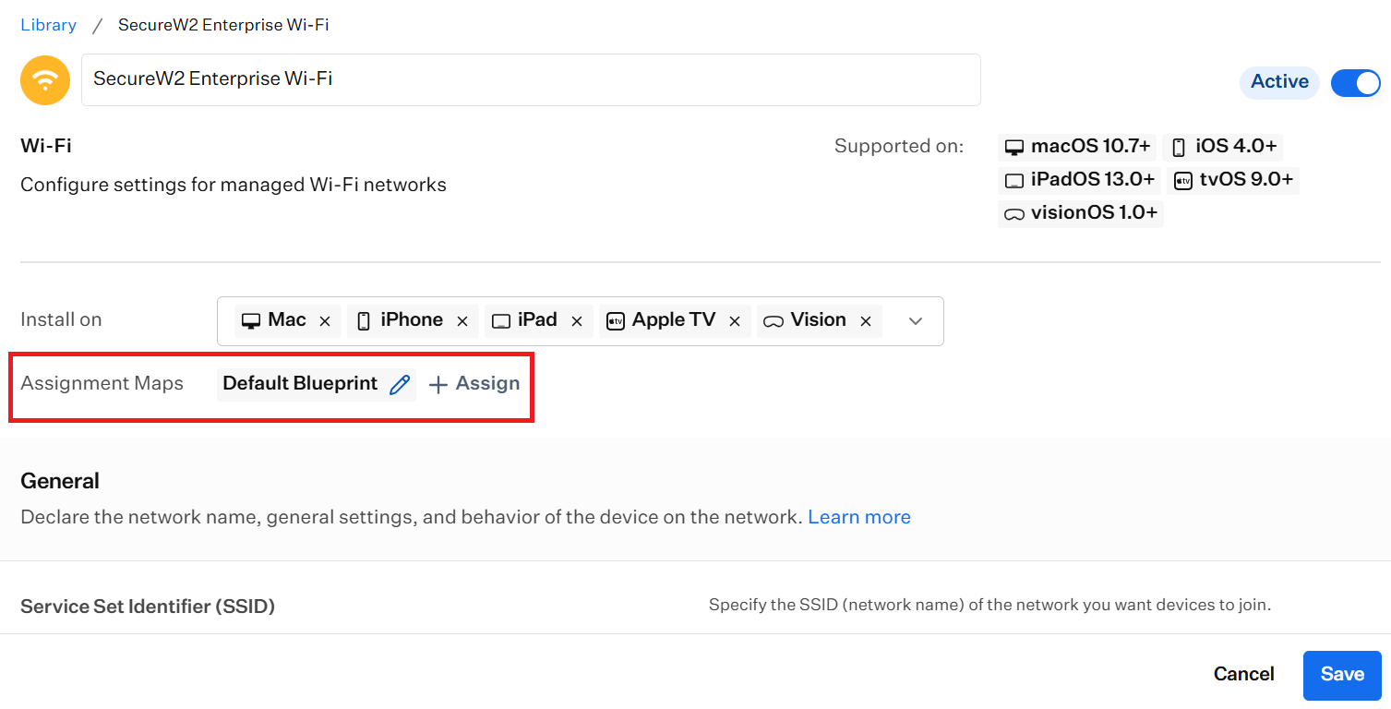Remove iPhone from Install on list
Viewport: 1391px width, 709px height.
(x=462, y=321)
